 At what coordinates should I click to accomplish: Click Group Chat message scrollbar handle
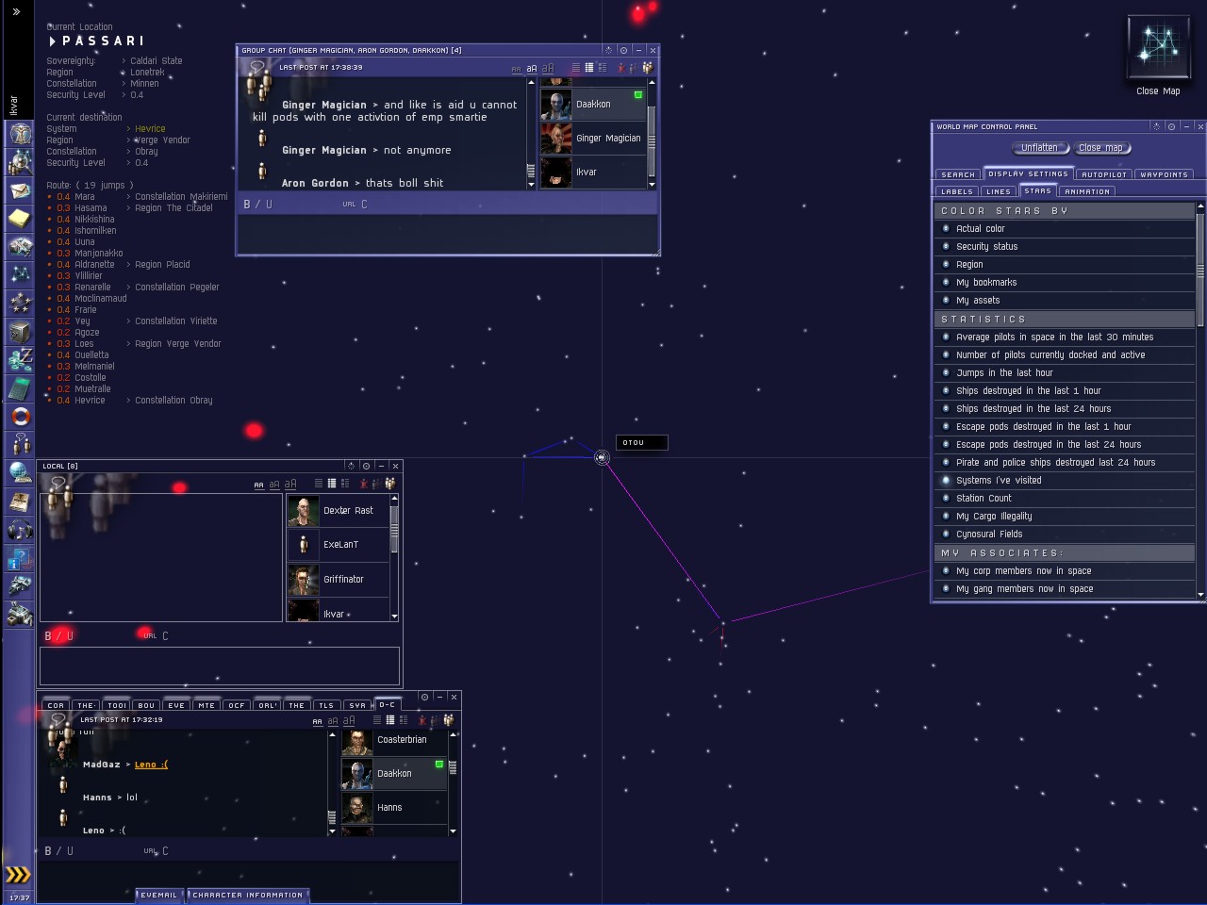531,171
